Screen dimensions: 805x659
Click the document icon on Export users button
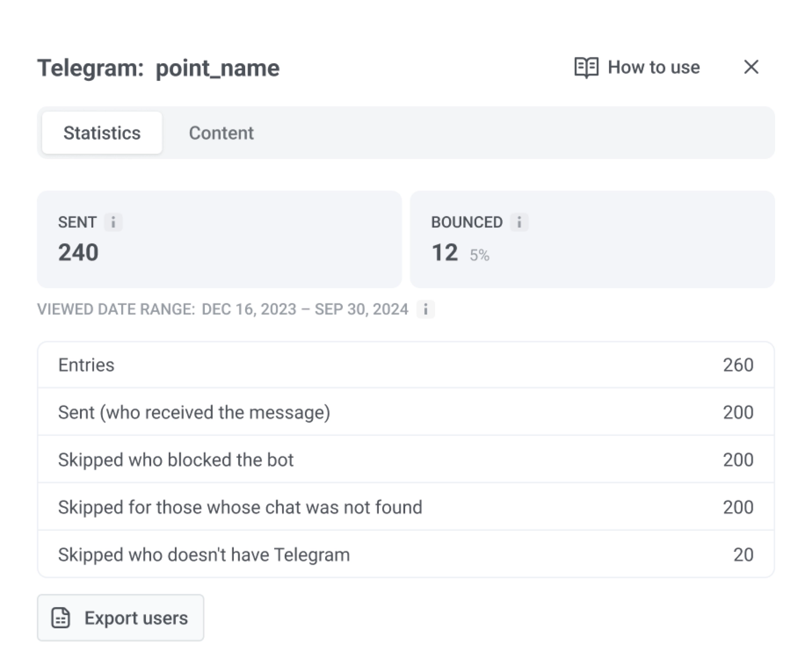click(61, 617)
